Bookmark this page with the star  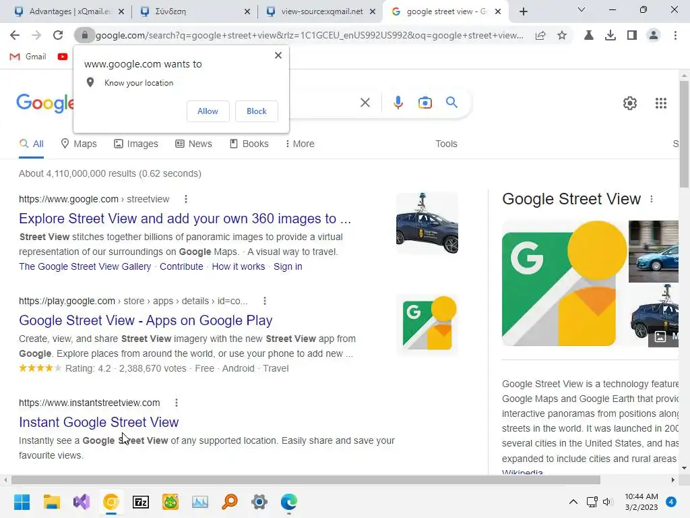(562, 35)
